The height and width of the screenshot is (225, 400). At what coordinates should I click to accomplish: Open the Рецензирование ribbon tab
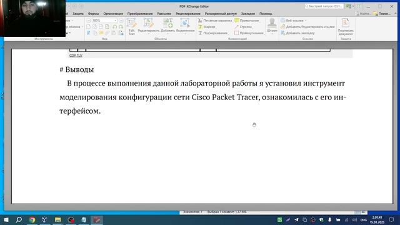point(188,14)
